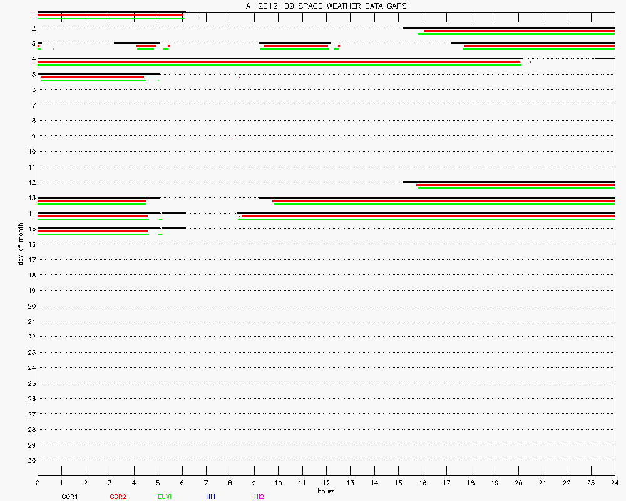Click the magenta HI2 legend label

click(x=259, y=497)
